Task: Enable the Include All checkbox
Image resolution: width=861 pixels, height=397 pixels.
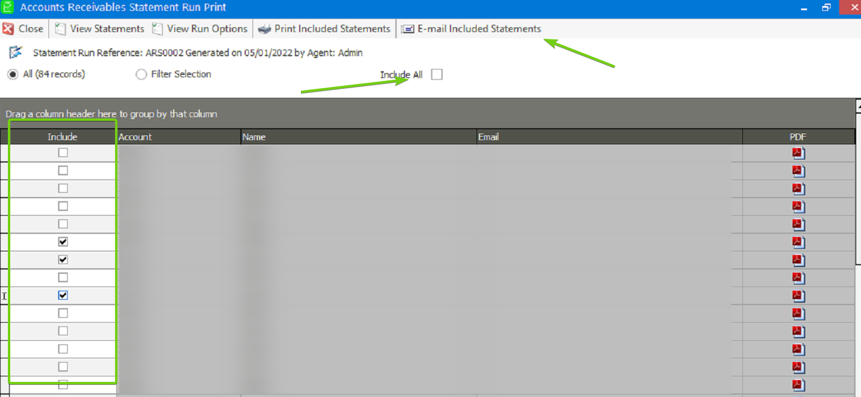Action: 437,75
